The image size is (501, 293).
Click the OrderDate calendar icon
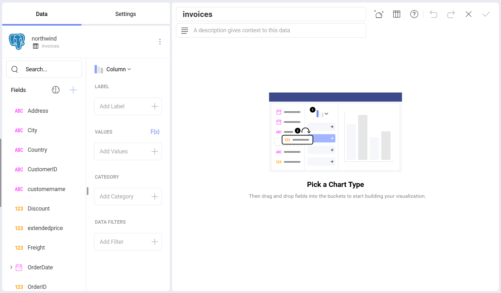click(19, 267)
